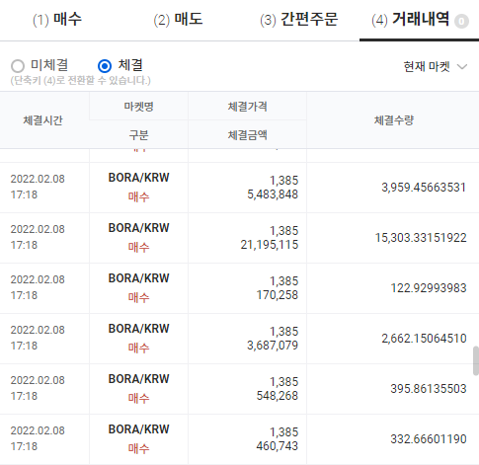Open the (3) 간편주문 tab
The height and width of the screenshot is (465, 479).
coord(299,19)
